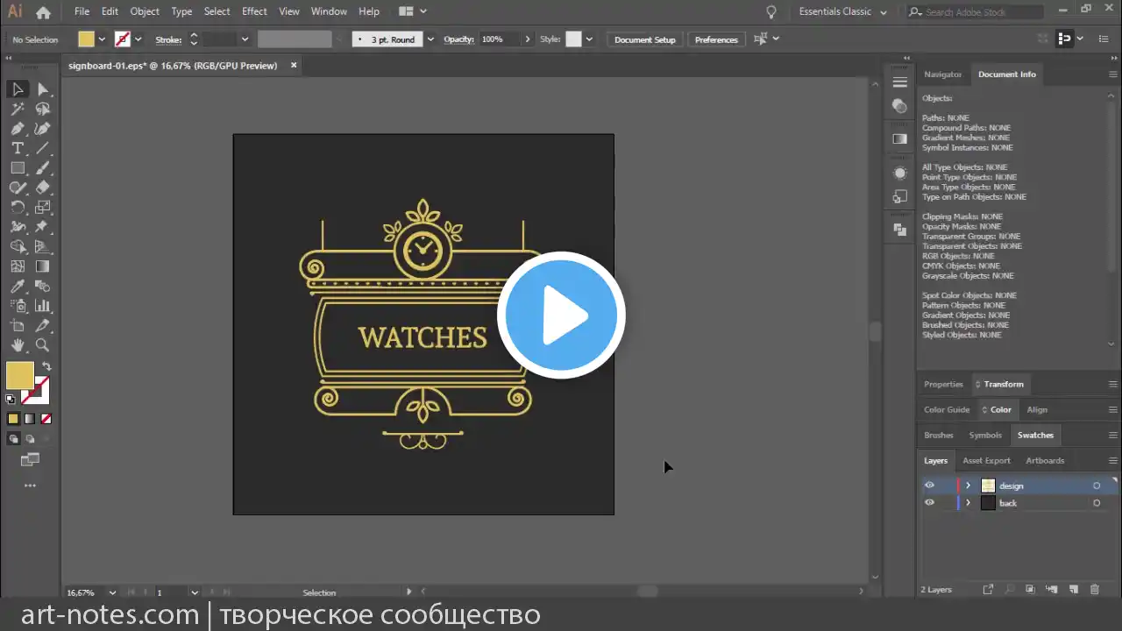The height and width of the screenshot is (631, 1122).
Task: Open stroke color dropdown in control bar
Action: (x=138, y=39)
